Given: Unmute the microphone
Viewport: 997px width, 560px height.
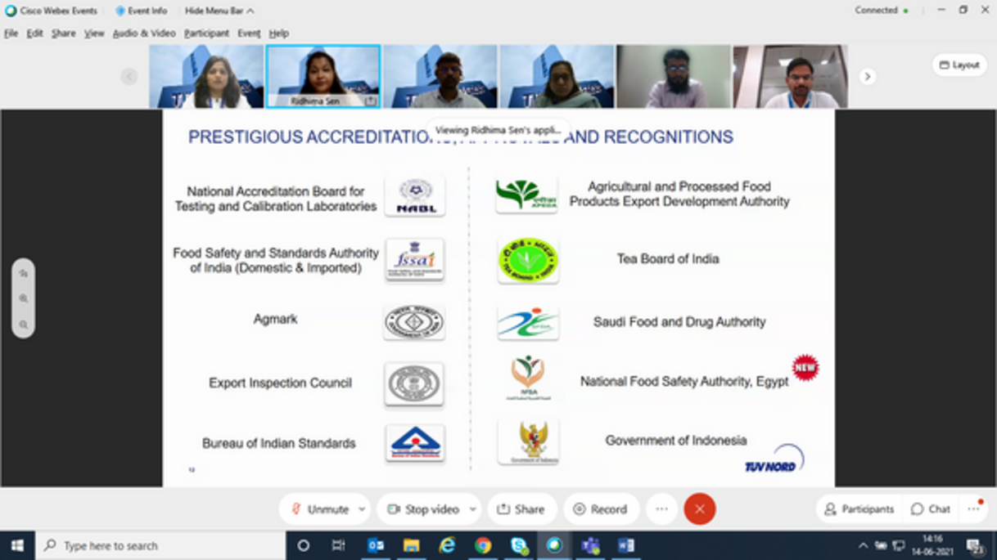Looking at the screenshot, I should [319, 509].
